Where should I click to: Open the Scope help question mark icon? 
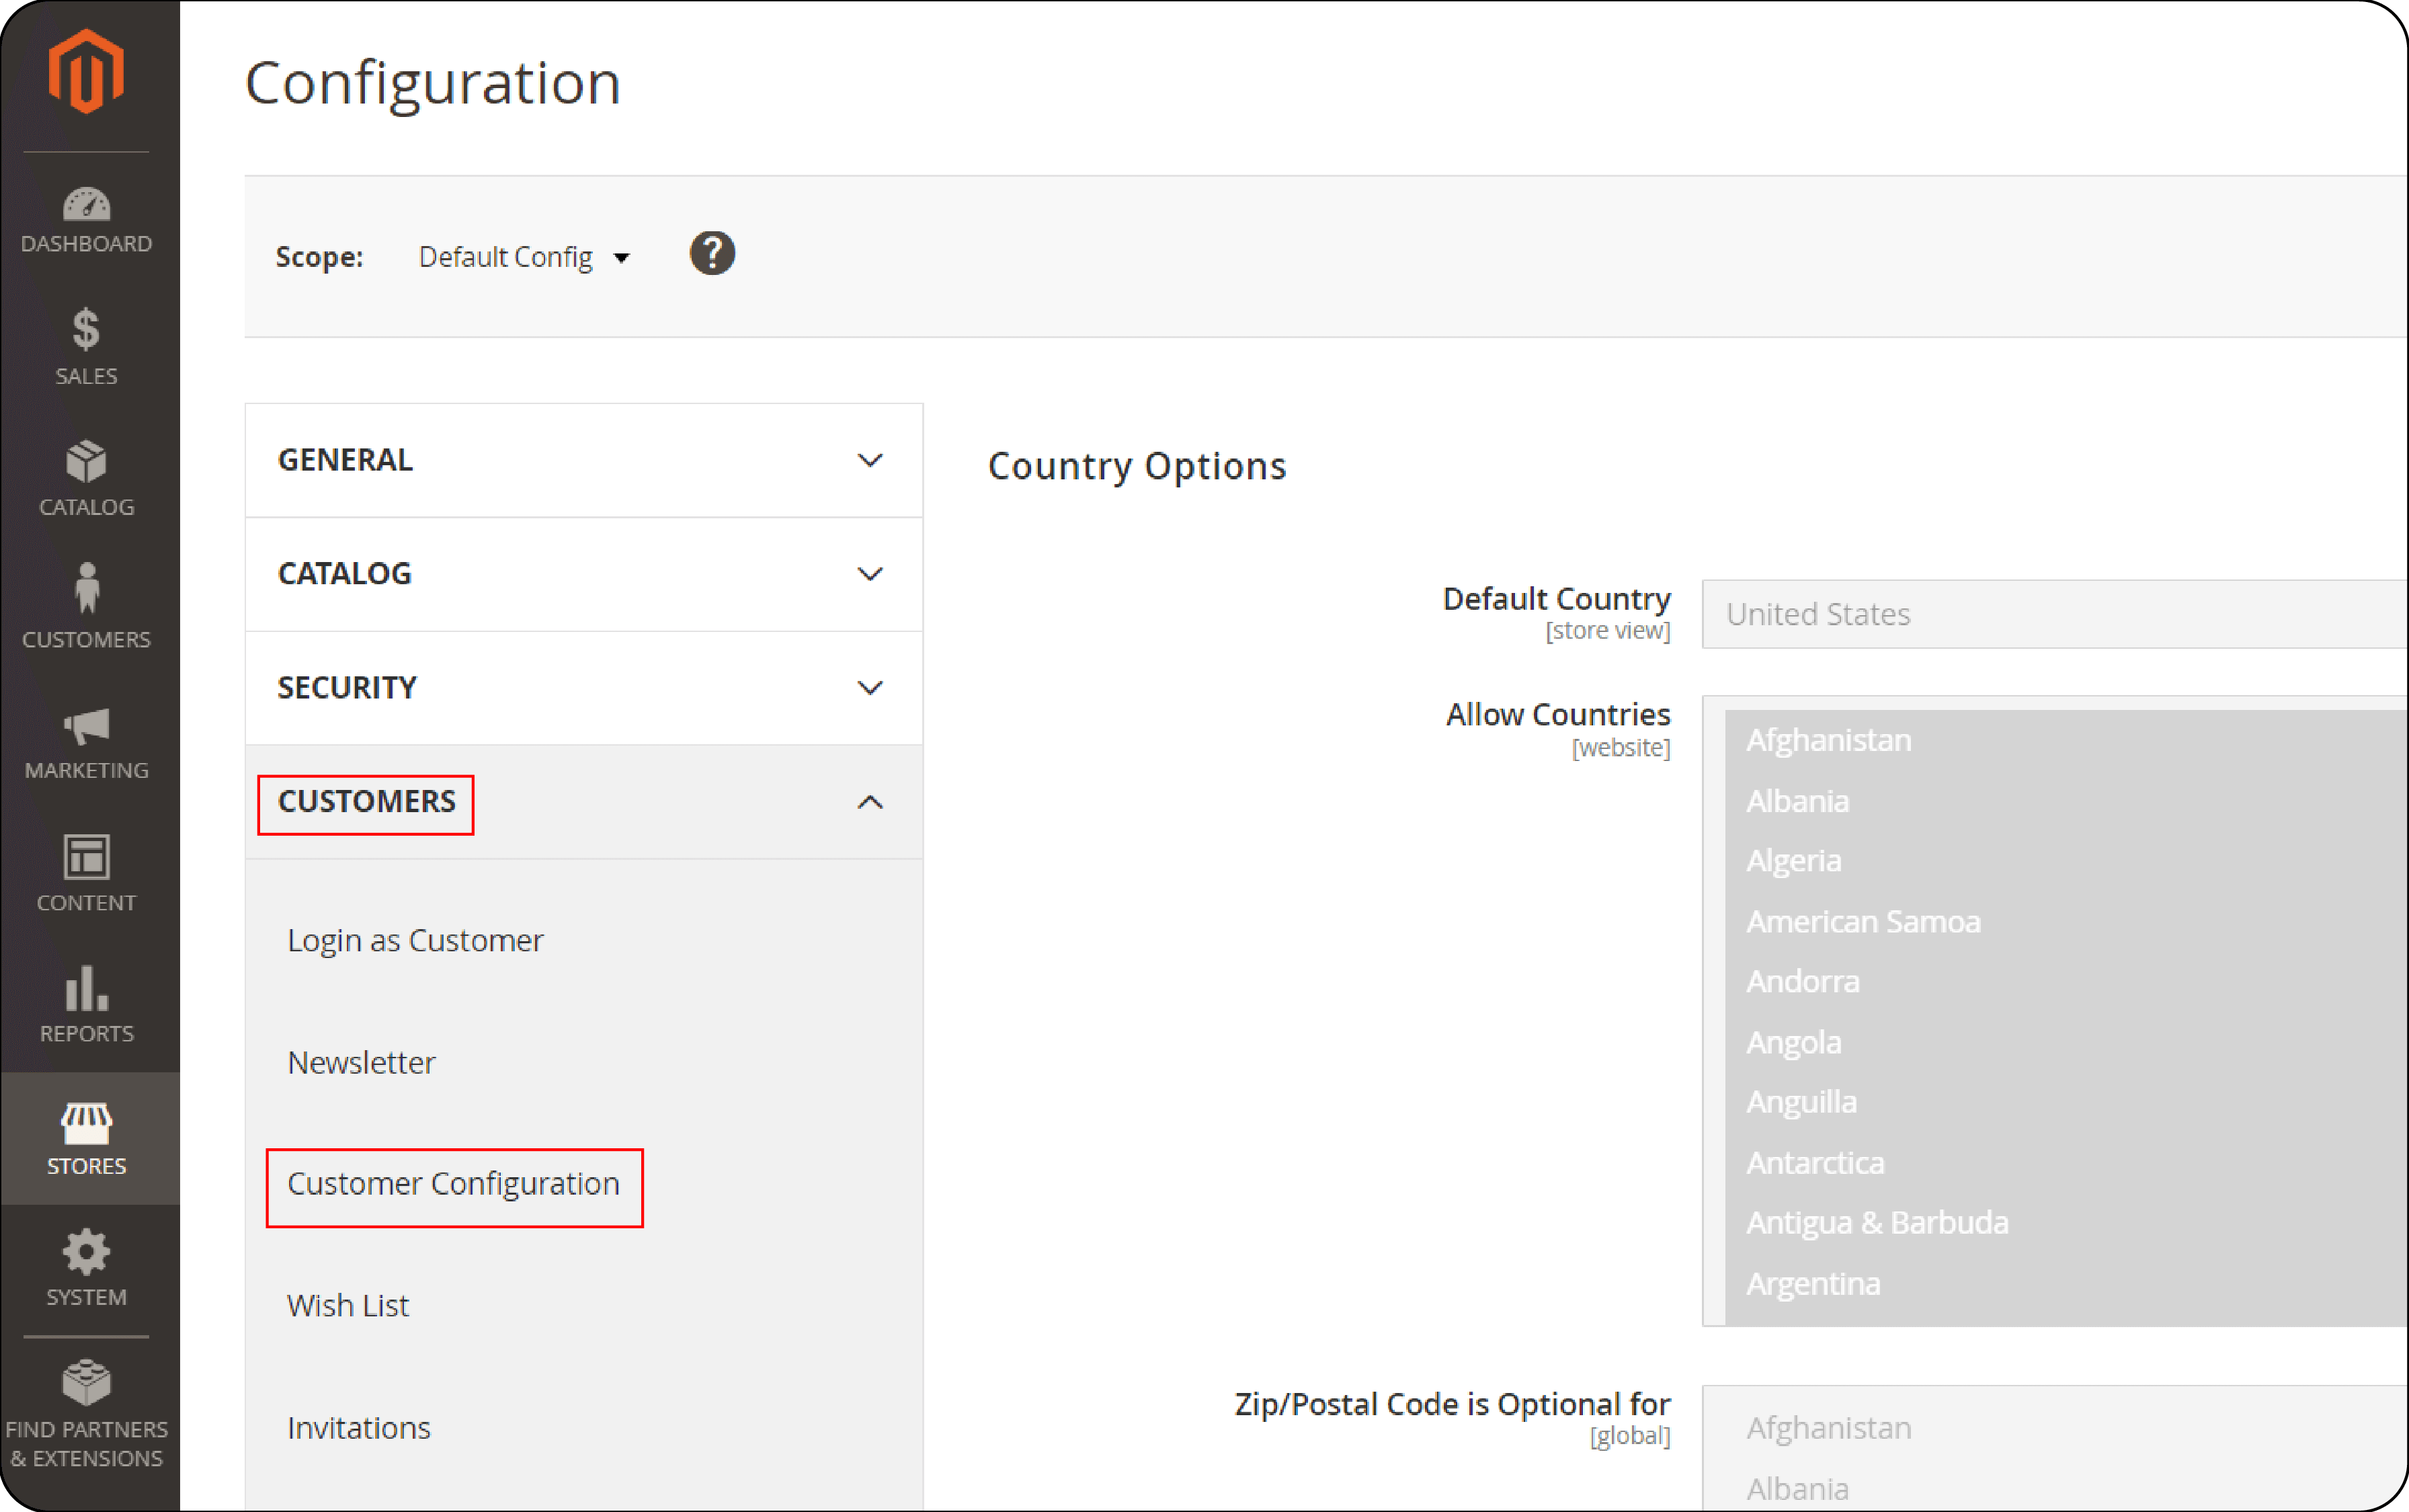click(712, 253)
